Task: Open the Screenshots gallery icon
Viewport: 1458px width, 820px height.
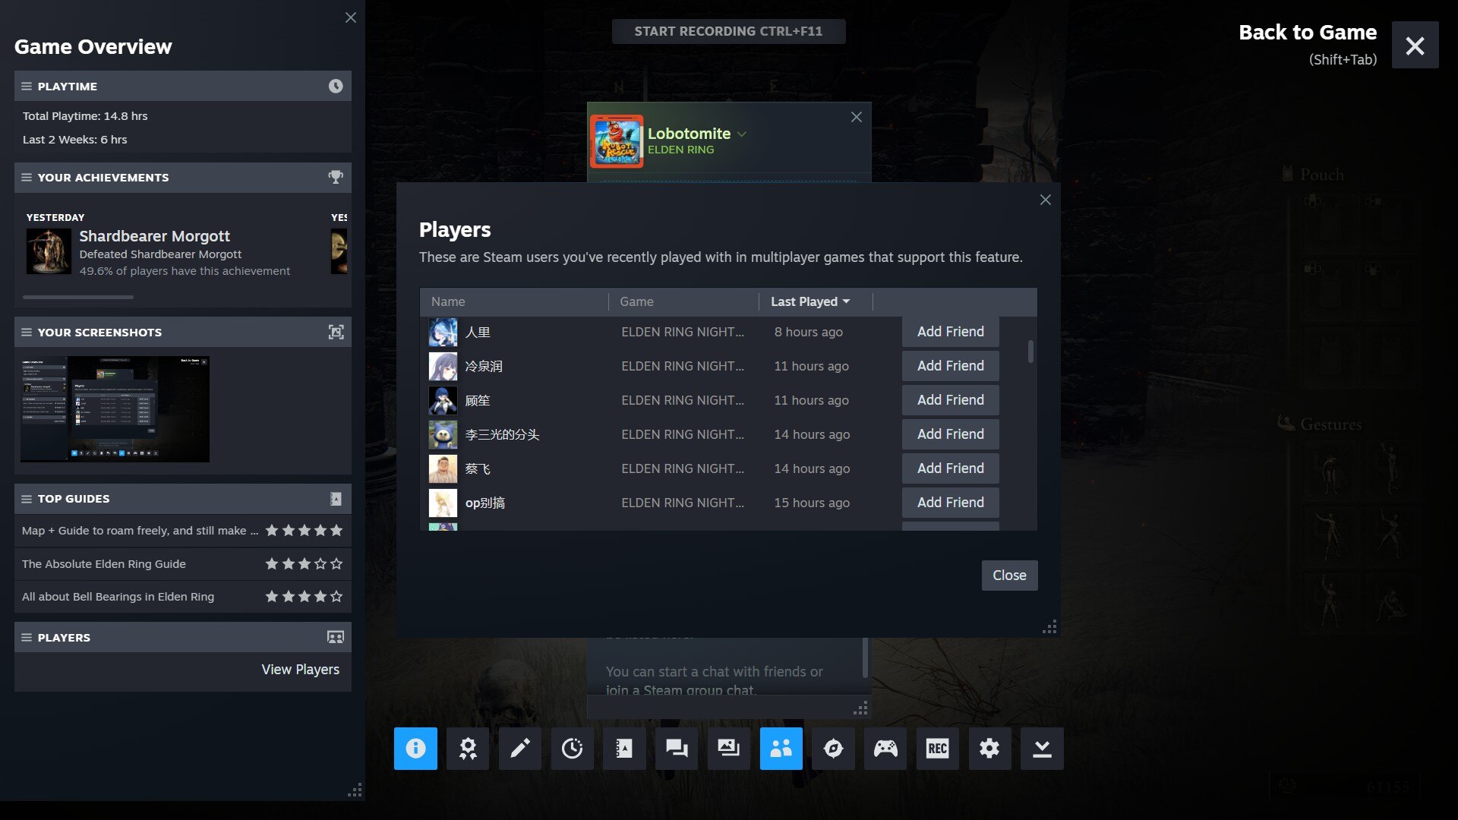Action: pyautogui.click(x=728, y=749)
